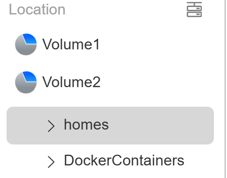Click empty highlighted space in the homes row
This screenshot has width=227, height=178.
click(160, 125)
